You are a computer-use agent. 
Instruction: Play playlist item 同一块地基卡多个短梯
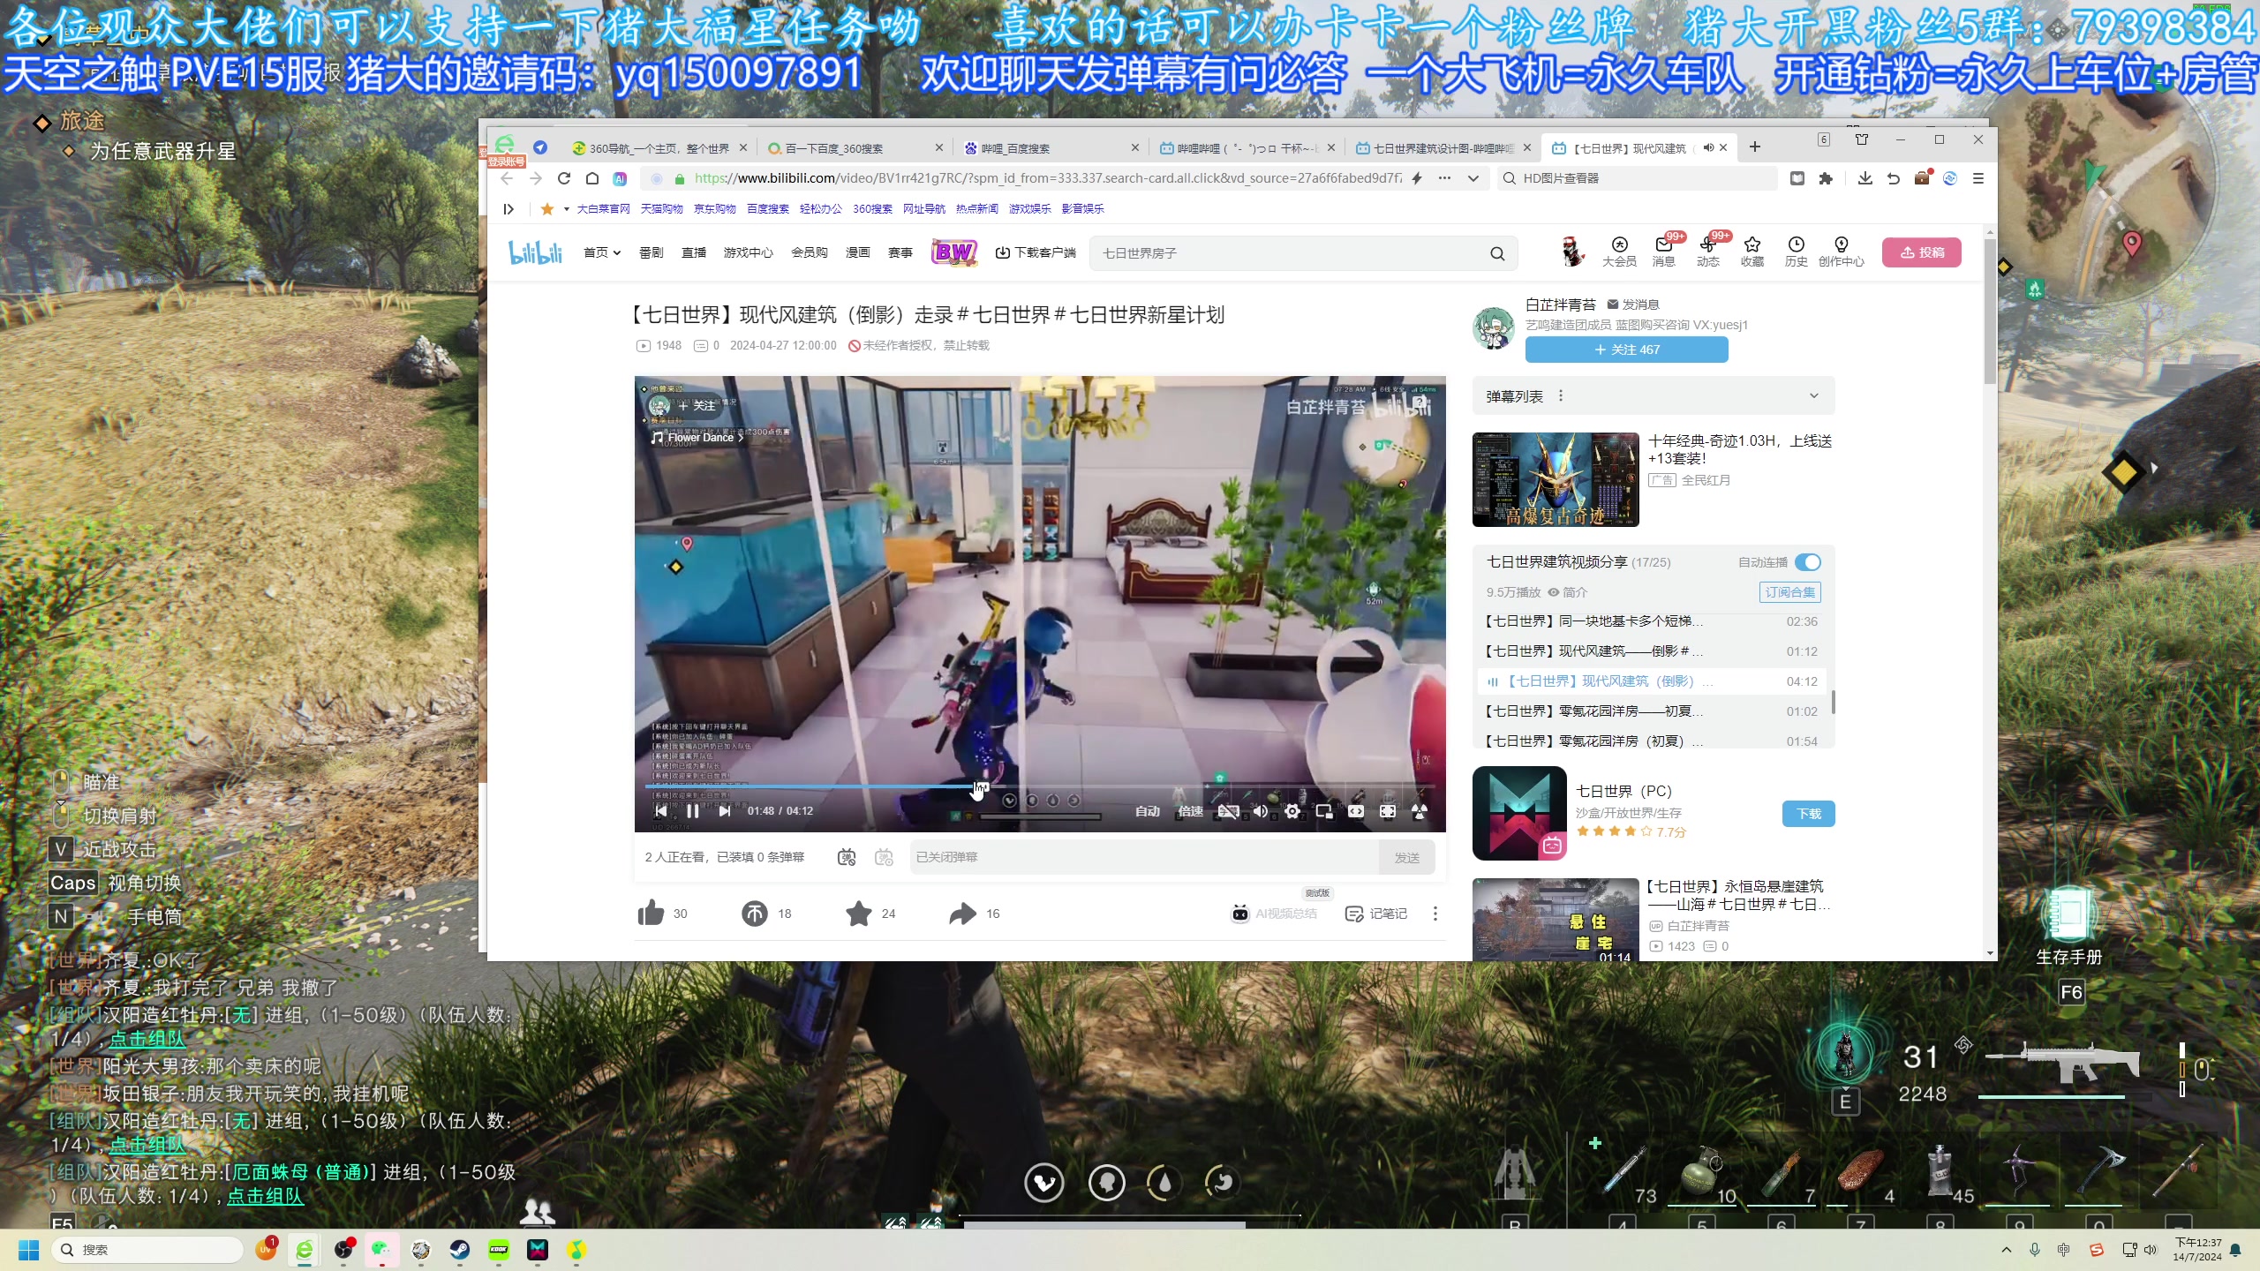[x=1651, y=621]
